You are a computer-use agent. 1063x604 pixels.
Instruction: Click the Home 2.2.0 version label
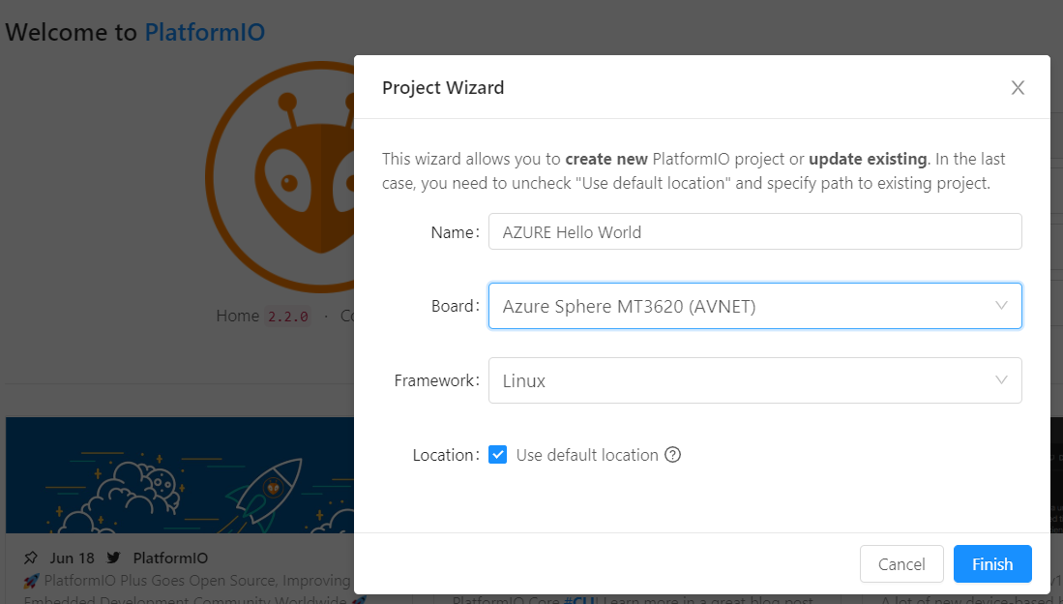(264, 317)
